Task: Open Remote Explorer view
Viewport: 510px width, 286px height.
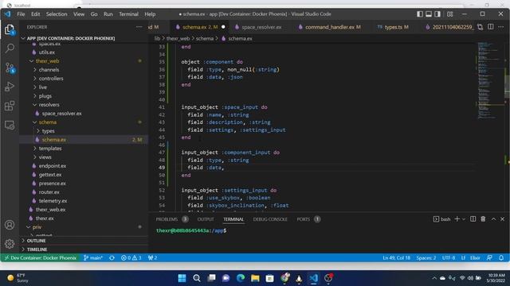Action: pos(10,125)
